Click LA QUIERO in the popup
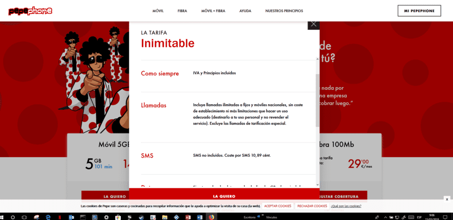Viewport: 453px width, 220px height. [224, 196]
